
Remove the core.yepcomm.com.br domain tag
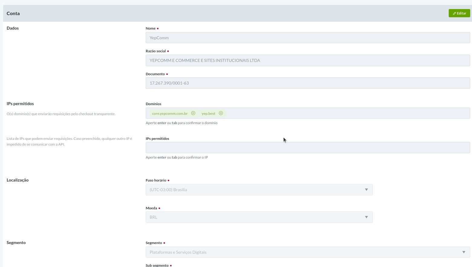click(x=193, y=113)
